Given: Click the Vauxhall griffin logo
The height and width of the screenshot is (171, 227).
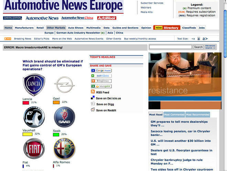Looking at the screenshot, I should tap(34, 117).
